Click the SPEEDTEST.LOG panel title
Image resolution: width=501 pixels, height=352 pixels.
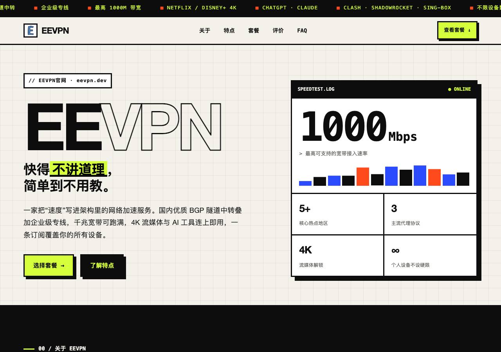(316, 89)
